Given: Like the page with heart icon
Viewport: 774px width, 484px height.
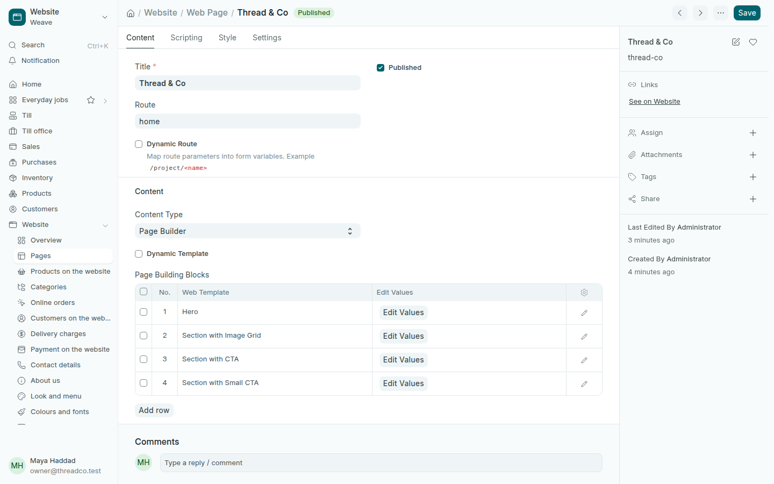Looking at the screenshot, I should tap(753, 42).
